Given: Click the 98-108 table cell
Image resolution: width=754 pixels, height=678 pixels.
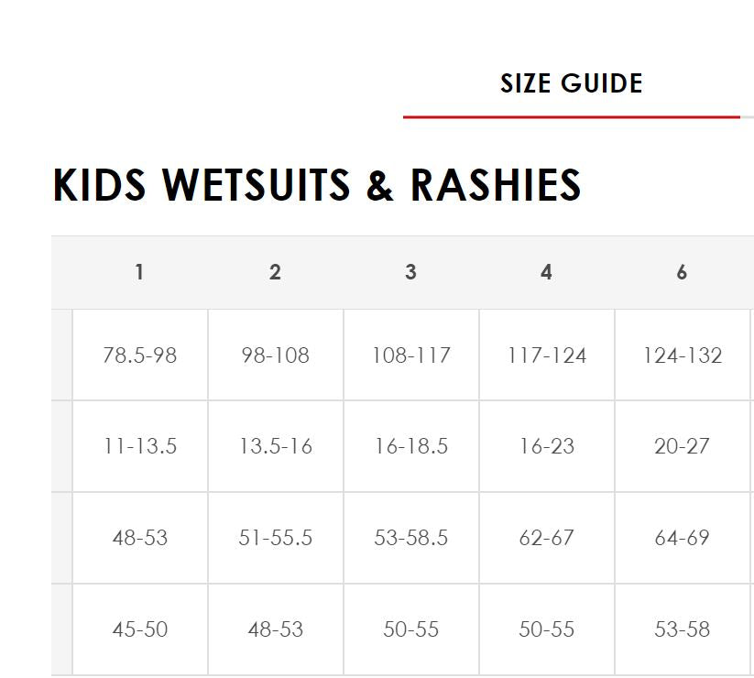Looking at the screenshot, I should (x=276, y=355).
